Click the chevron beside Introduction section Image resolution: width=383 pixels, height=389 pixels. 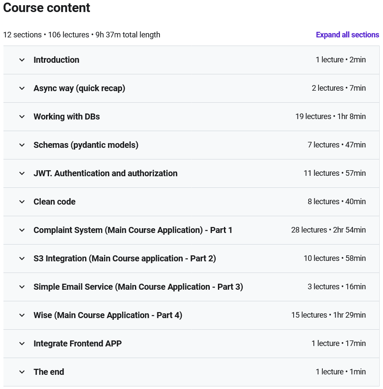(22, 60)
